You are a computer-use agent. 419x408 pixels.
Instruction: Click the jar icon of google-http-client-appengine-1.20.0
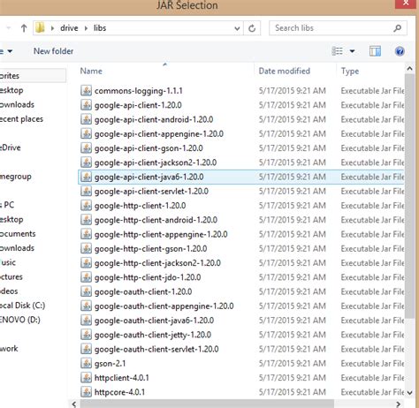coord(86,234)
